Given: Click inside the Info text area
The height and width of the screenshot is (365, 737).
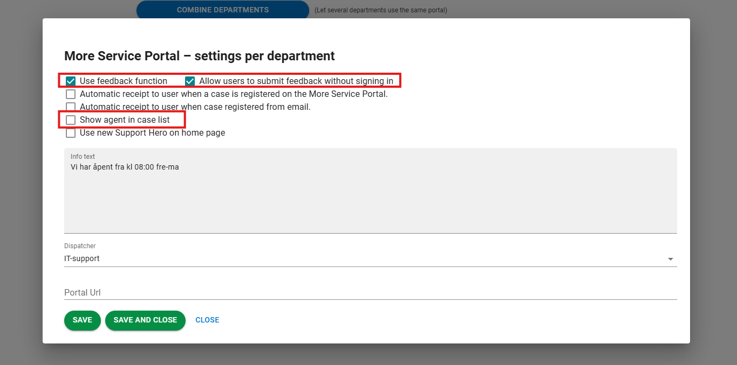Looking at the screenshot, I should pyautogui.click(x=370, y=199).
